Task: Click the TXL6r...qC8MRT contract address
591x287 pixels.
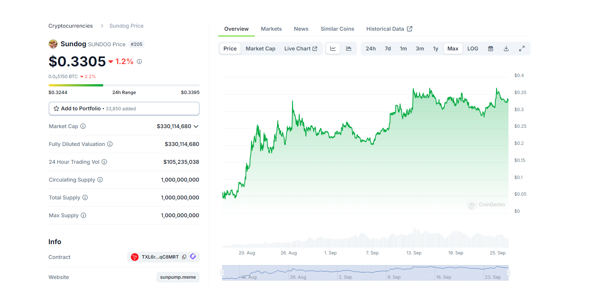Action: pyautogui.click(x=160, y=257)
